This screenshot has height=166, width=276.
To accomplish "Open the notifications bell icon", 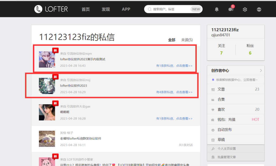I will coord(217,9).
